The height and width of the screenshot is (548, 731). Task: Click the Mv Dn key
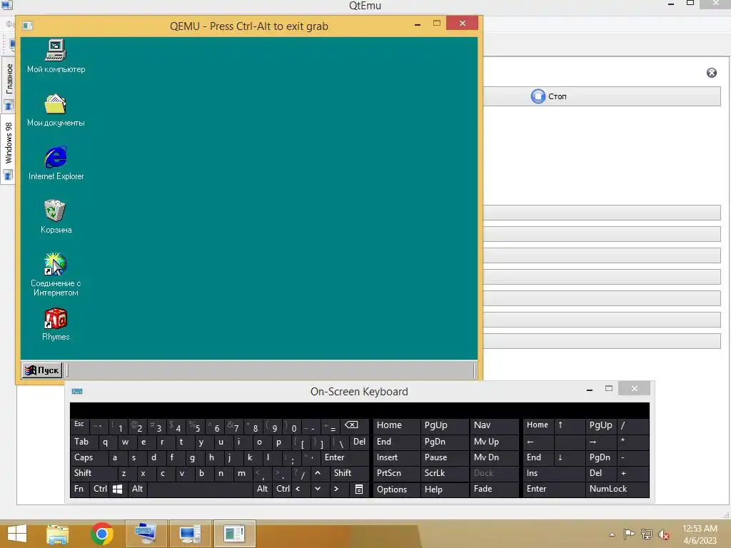pos(495,457)
